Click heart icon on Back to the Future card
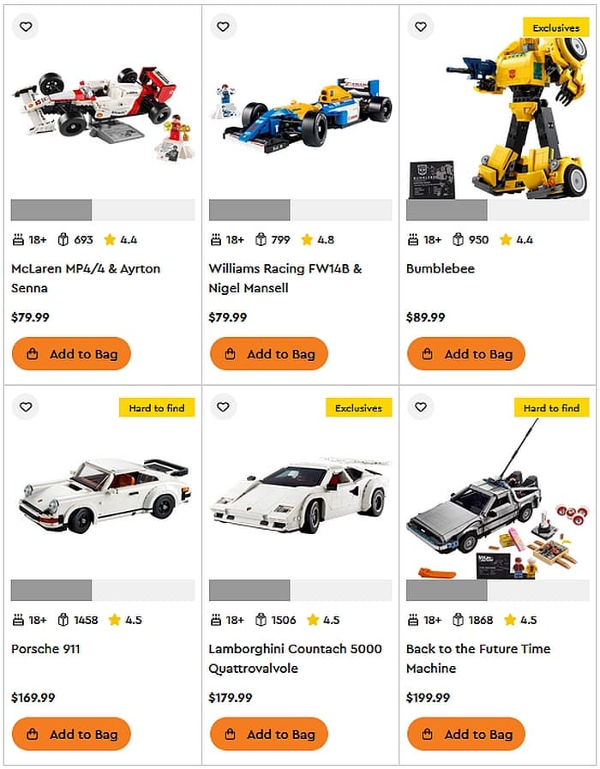Screen dimensions: 600x769 (421, 406)
